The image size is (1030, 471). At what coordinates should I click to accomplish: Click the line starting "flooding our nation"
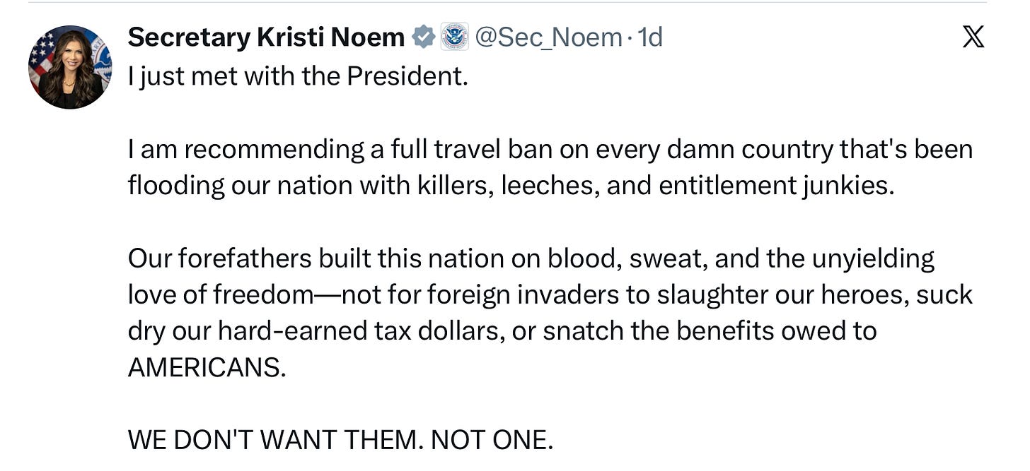[511, 185]
